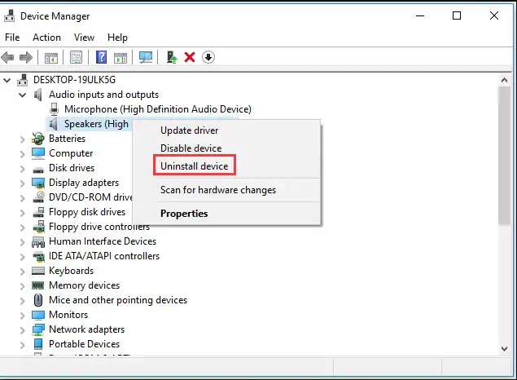Expand the Memory devices chevron
This screenshot has width=517, height=380.
pos(23,286)
